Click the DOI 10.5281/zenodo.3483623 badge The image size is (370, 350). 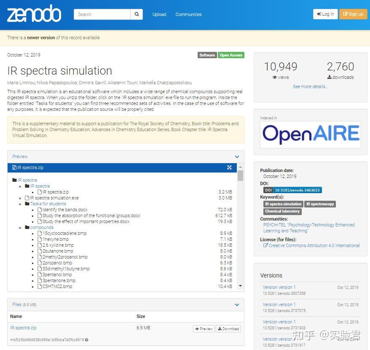pyautogui.click(x=292, y=190)
